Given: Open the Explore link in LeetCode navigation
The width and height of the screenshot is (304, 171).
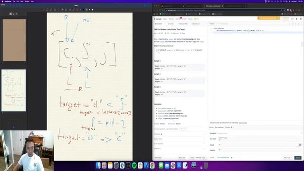Looking at the screenshot, I should click(165, 19).
